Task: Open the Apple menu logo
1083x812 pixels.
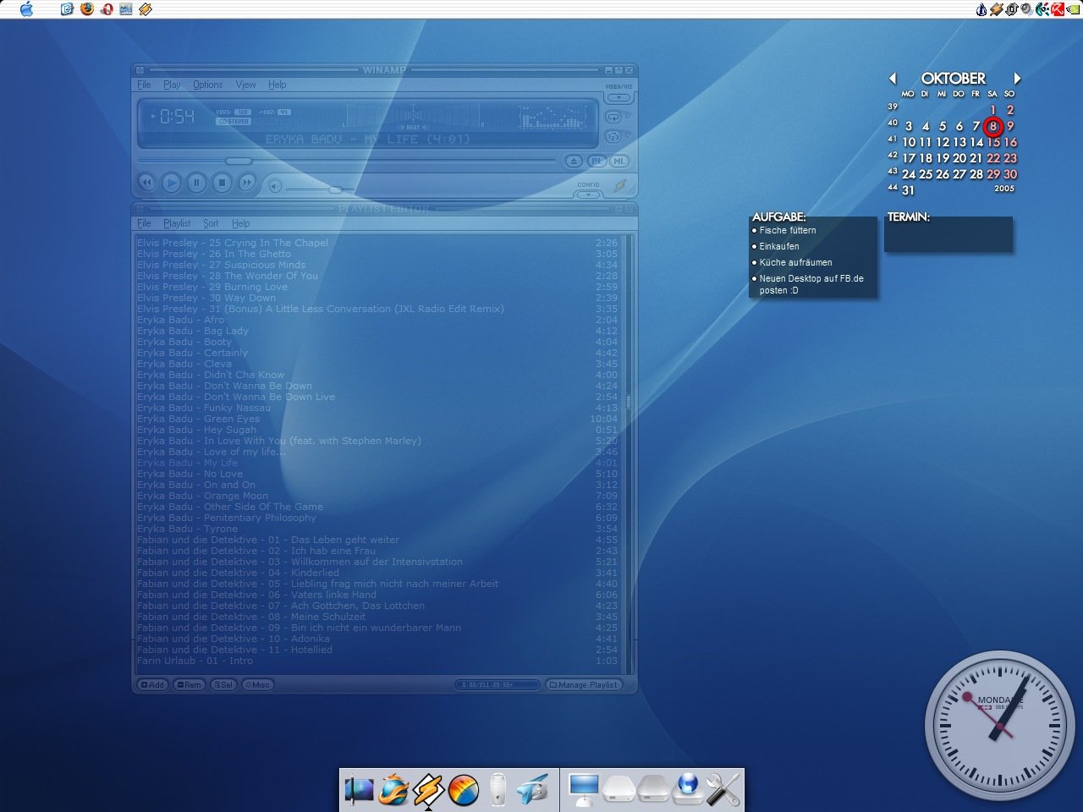Action: point(26,9)
